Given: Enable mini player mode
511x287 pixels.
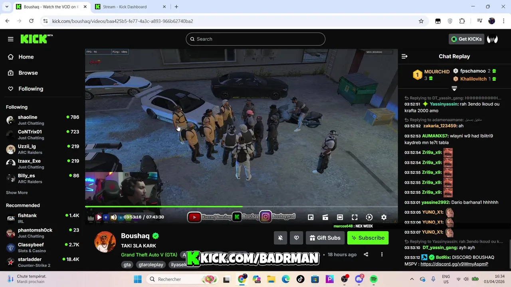Looking at the screenshot, I should pyautogui.click(x=311, y=217).
